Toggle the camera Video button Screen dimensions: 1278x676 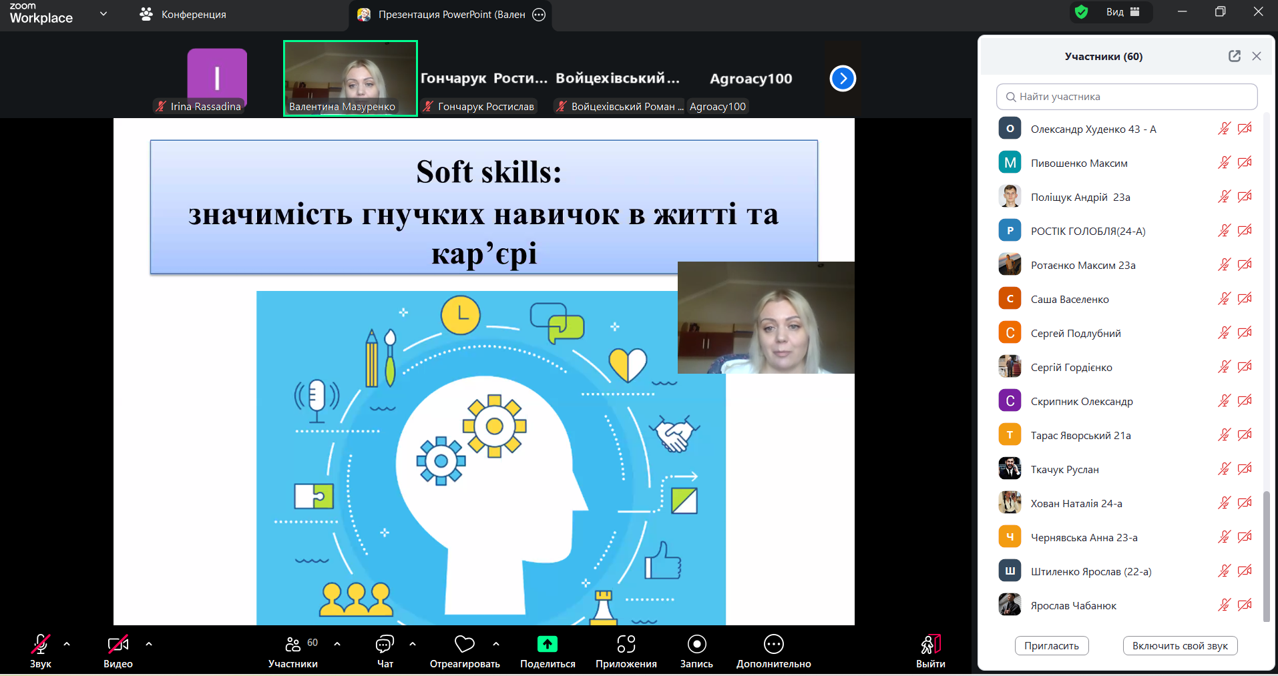tap(118, 645)
